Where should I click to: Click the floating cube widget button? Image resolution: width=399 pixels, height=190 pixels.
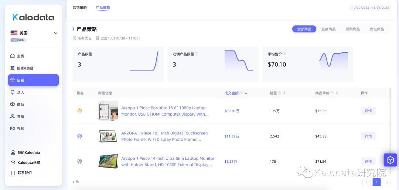[x=390, y=160]
